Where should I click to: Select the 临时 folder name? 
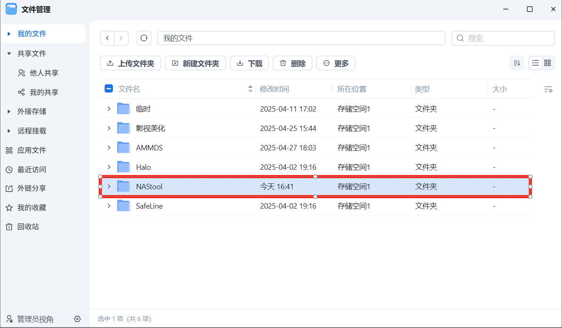pos(143,109)
